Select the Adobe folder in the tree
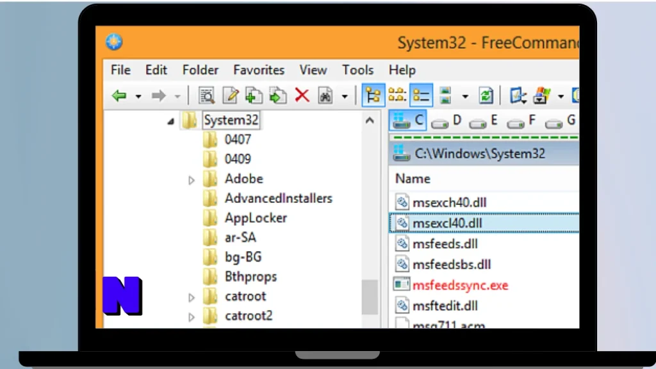The image size is (656, 369). (244, 179)
